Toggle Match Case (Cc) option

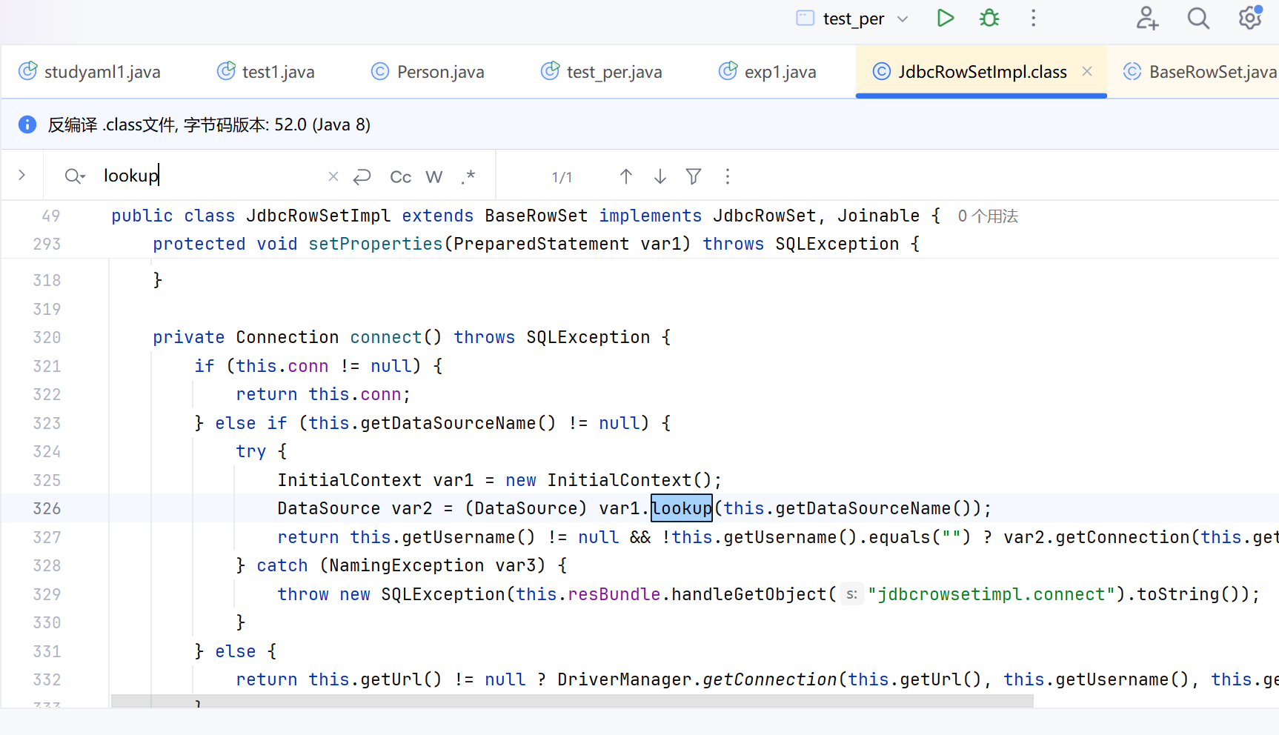[x=400, y=176]
